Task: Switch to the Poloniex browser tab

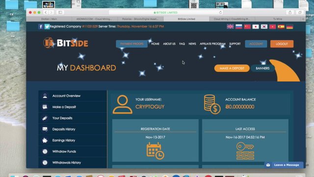Action: 140,19
